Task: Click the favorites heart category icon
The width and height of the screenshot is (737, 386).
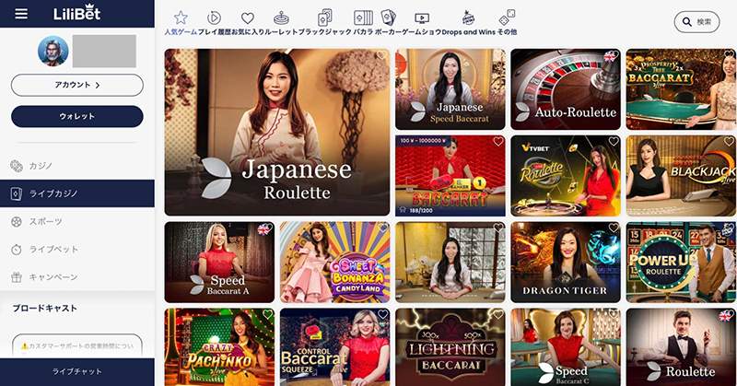Action: (247, 18)
